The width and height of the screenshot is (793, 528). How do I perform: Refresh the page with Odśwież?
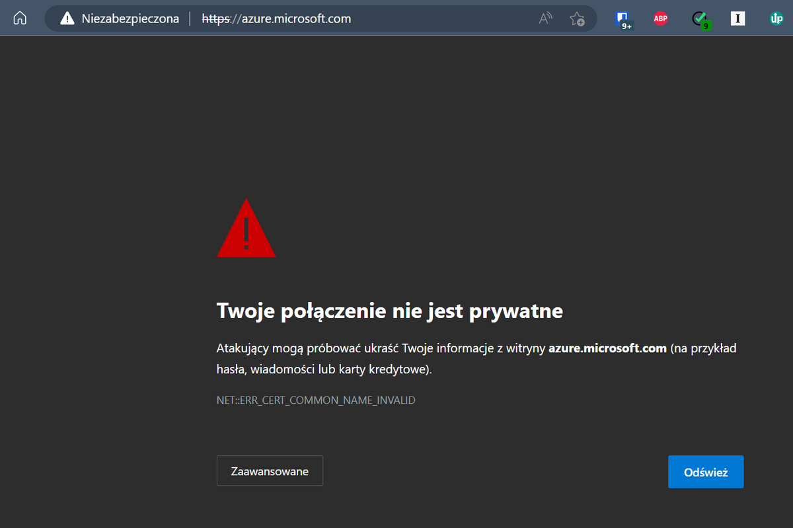pos(706,471)
